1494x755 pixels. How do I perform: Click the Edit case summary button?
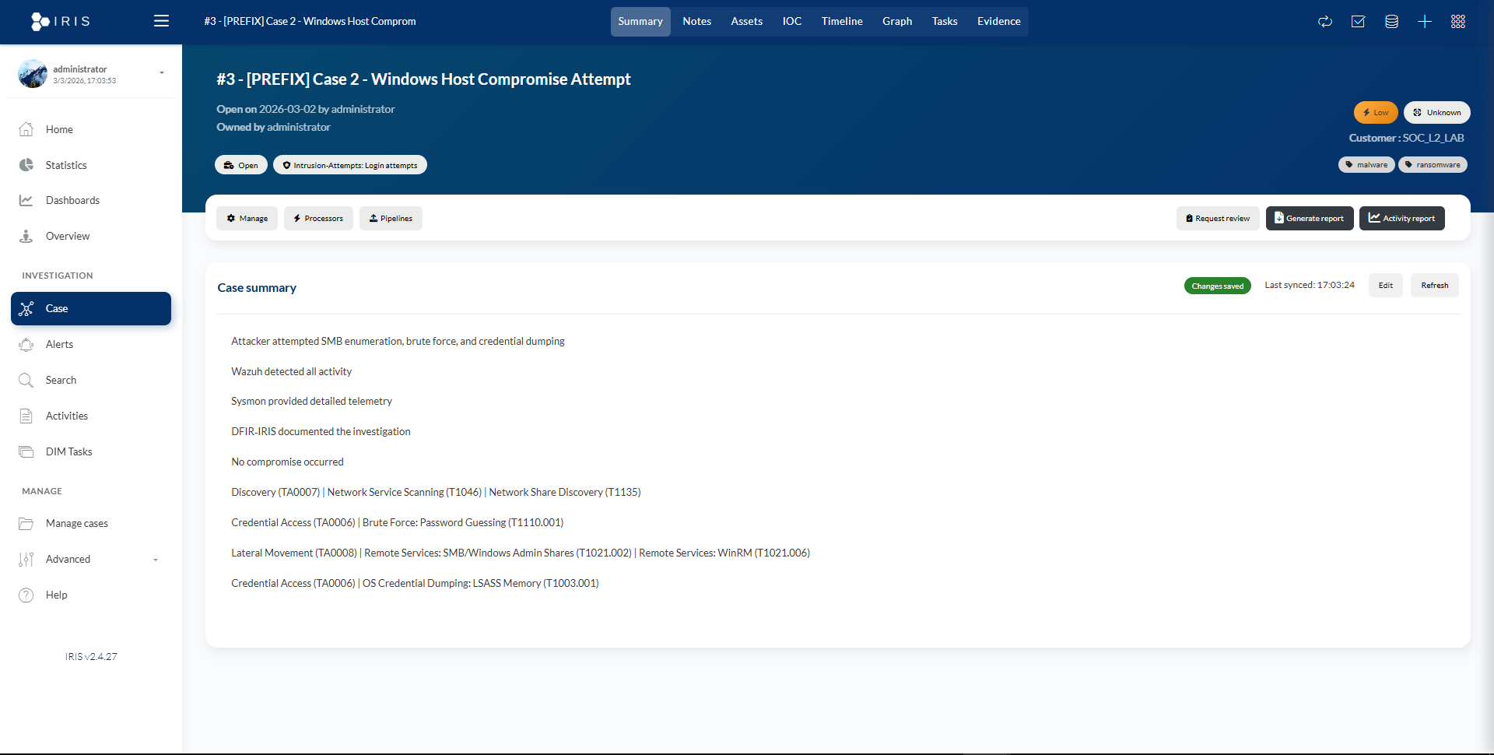(1385, 286)
